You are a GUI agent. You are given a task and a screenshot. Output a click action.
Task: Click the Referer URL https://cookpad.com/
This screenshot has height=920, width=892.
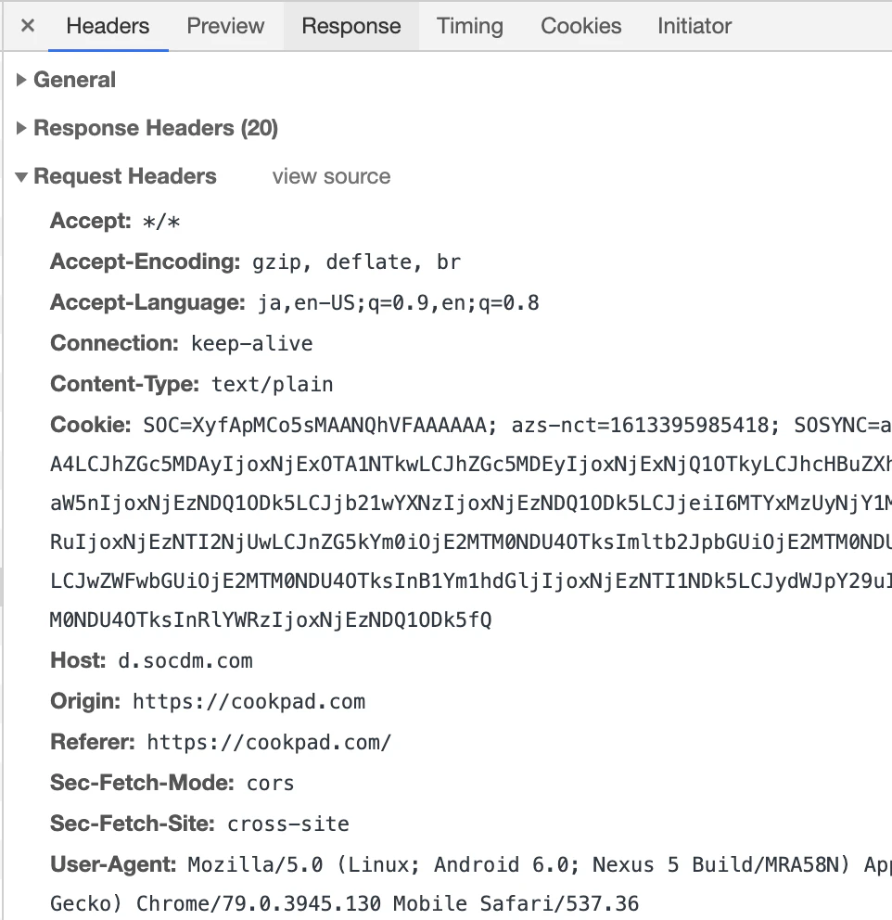(269, 742)
